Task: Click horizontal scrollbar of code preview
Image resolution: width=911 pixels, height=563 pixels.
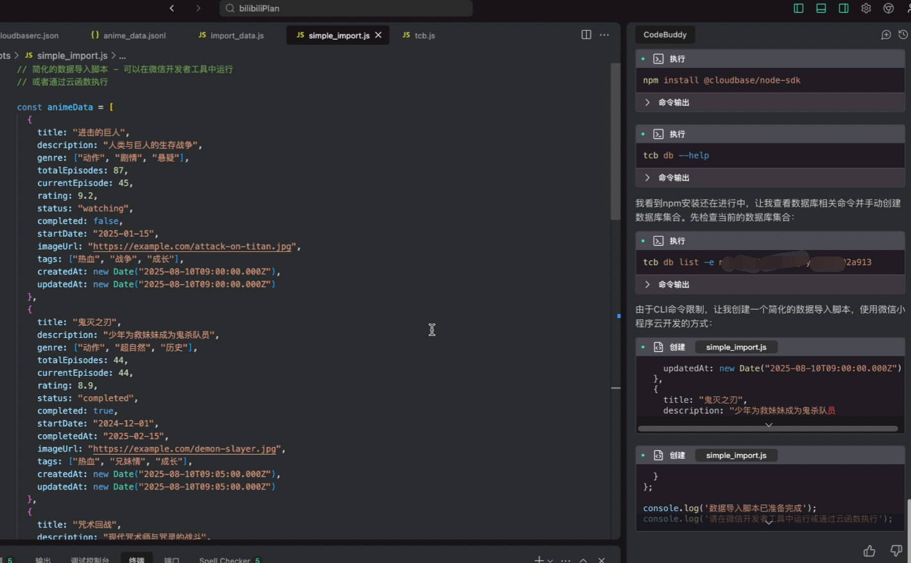Action: [x=768, y=428]
